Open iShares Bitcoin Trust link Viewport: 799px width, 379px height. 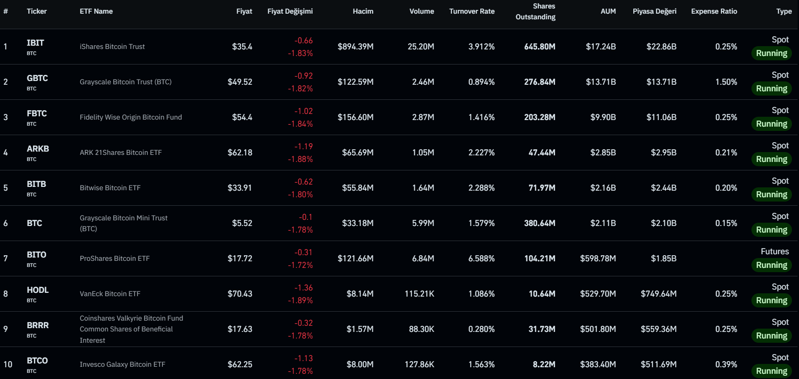112,47
